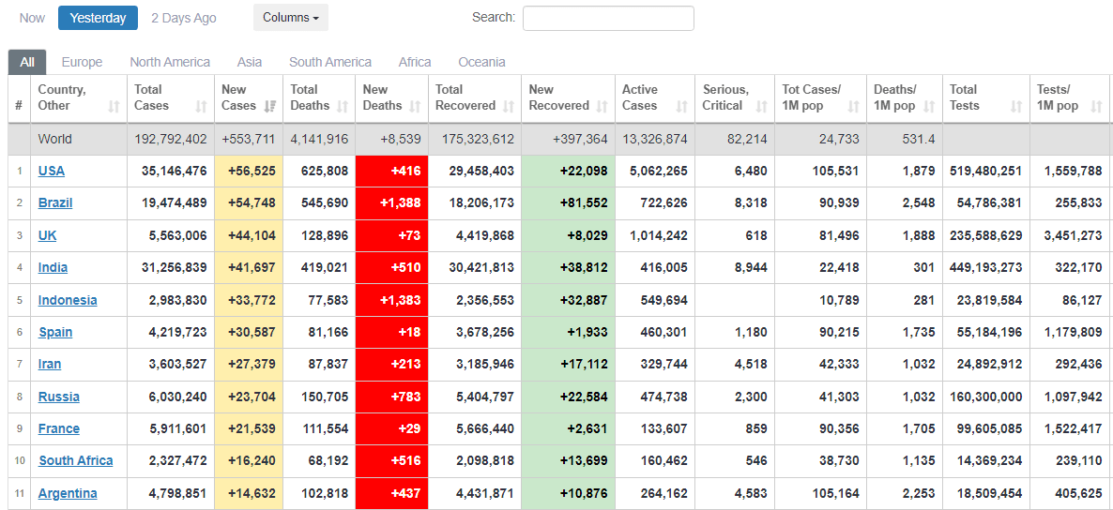Sort table by Total Deaths arrows
This screenshot has height=510, width=1113.
342,107
